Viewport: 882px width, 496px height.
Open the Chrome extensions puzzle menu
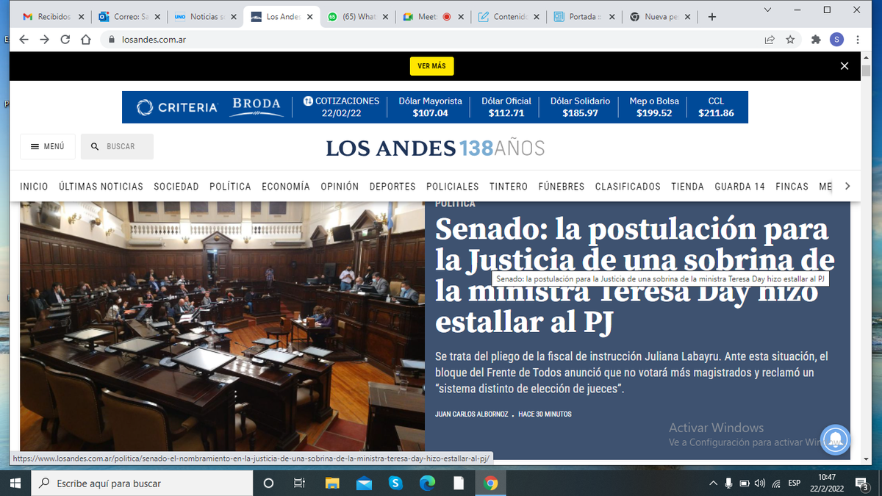pyautogui.click(x=816, y=40)
